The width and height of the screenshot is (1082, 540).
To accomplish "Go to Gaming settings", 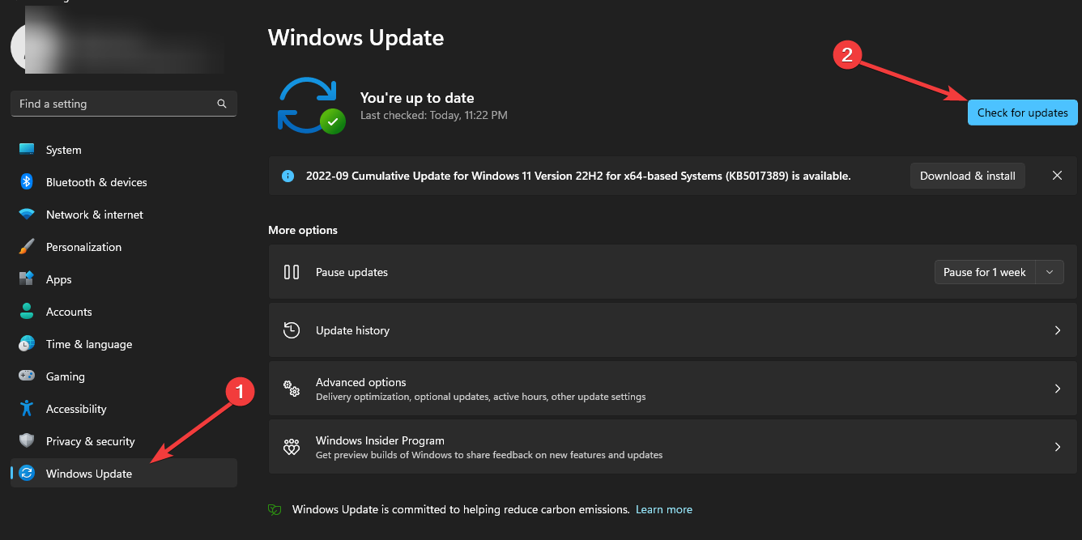I will 124,376.
